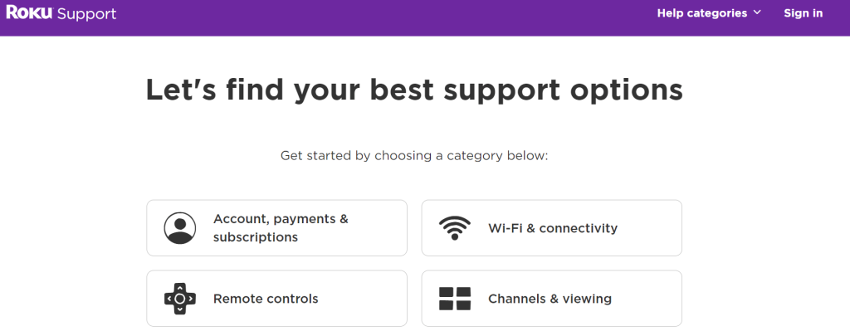This screenshot has width=850, height=336.
Task: Click the Support text beside the Roku logo
Action: pos(87,14)
